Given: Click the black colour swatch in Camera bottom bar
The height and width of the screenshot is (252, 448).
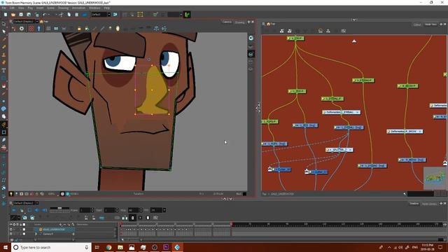Looking at the screenshot, I should click(244, 194).
